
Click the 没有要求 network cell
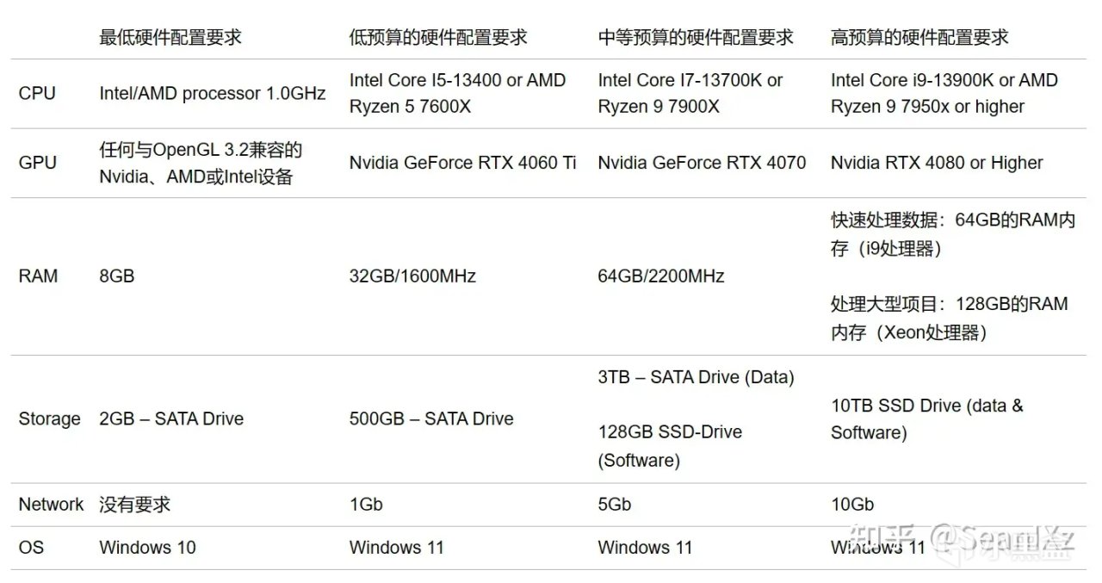pos(134,504)
